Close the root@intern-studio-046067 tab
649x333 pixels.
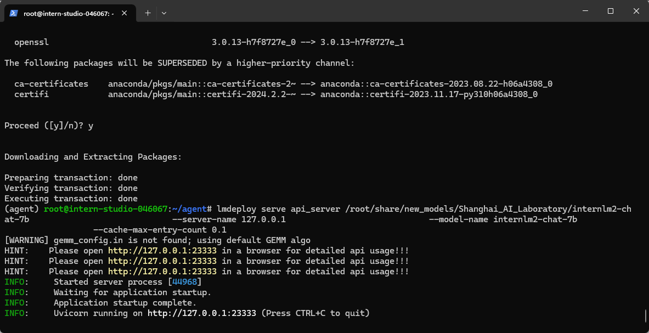(x=124, y=13)
